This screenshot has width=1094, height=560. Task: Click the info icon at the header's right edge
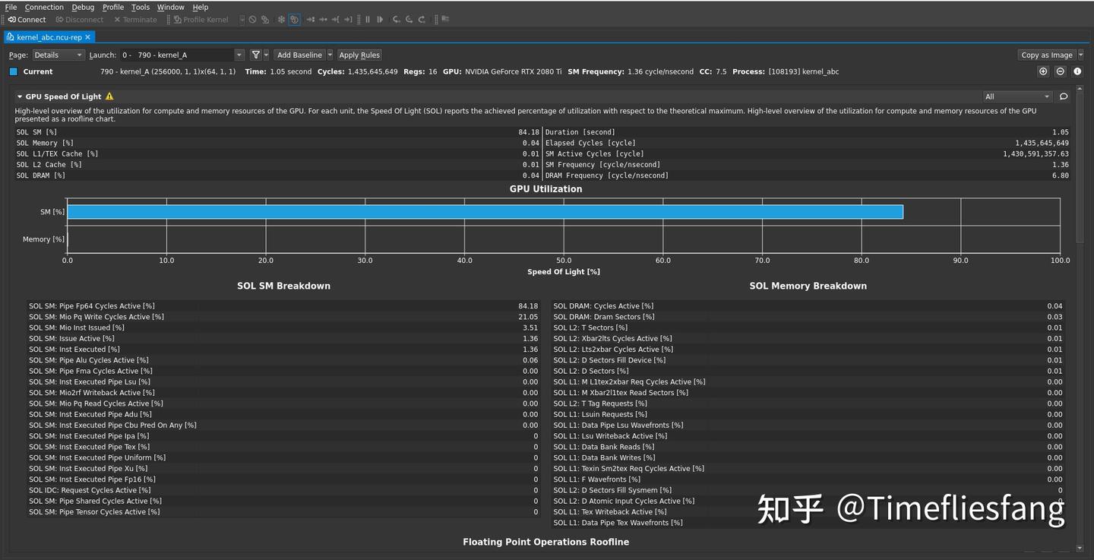coord(1077,71)
